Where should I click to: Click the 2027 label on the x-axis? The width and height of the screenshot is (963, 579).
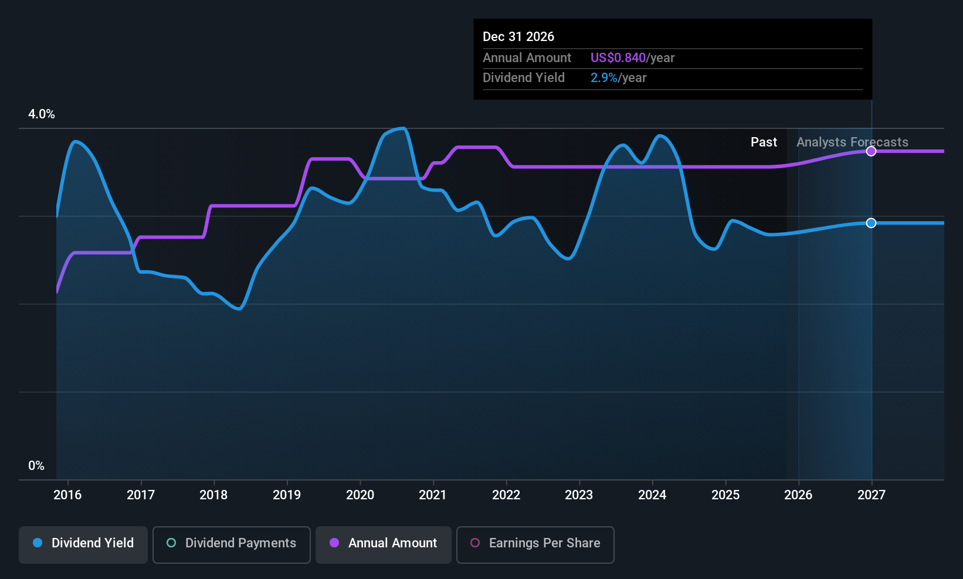pyautogui.click(x=871, y=495)
